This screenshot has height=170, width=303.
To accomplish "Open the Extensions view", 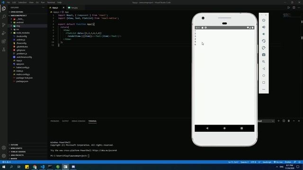I will click(x=4, y=42).
